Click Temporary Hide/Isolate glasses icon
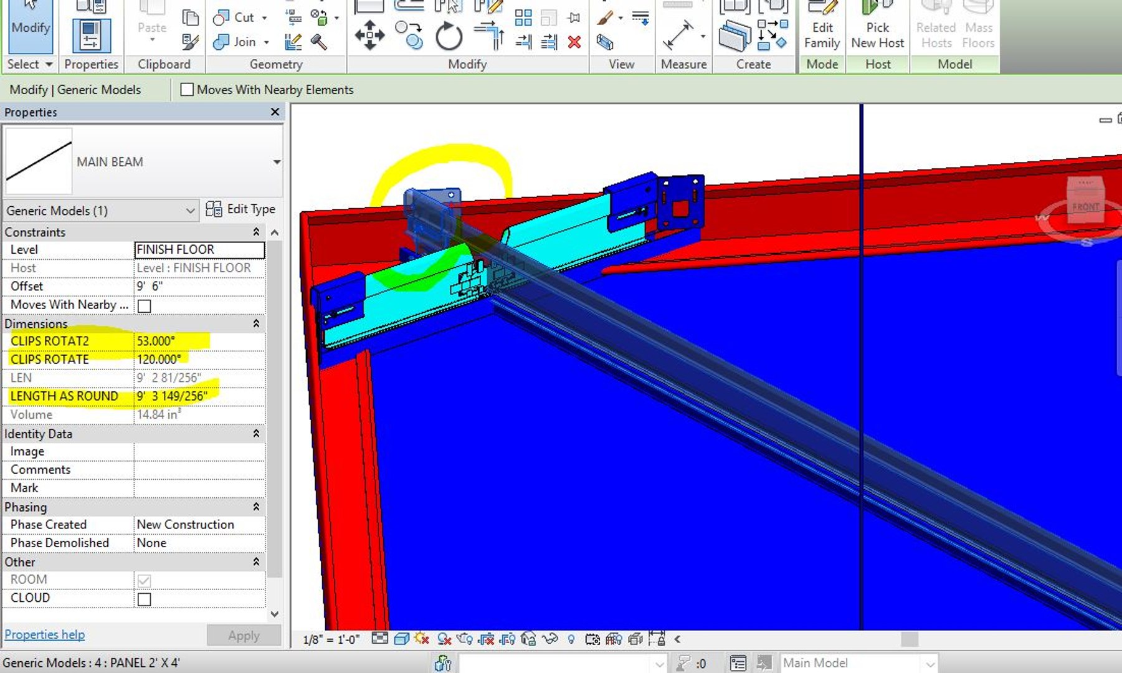The height and width of the screenshot is (673, 1122). [549, 639]
